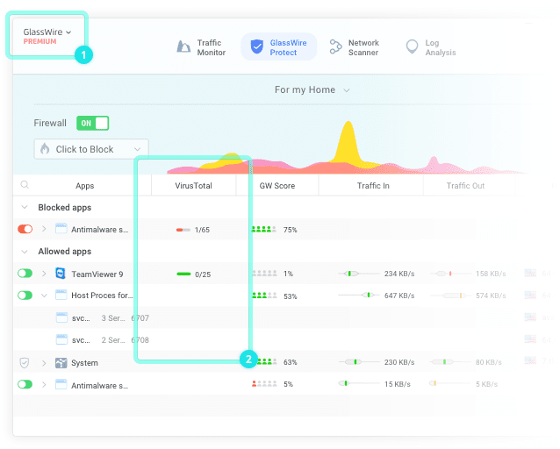Click the Traffic Monitor graph icon
The image size is (560, 449).
183,46
